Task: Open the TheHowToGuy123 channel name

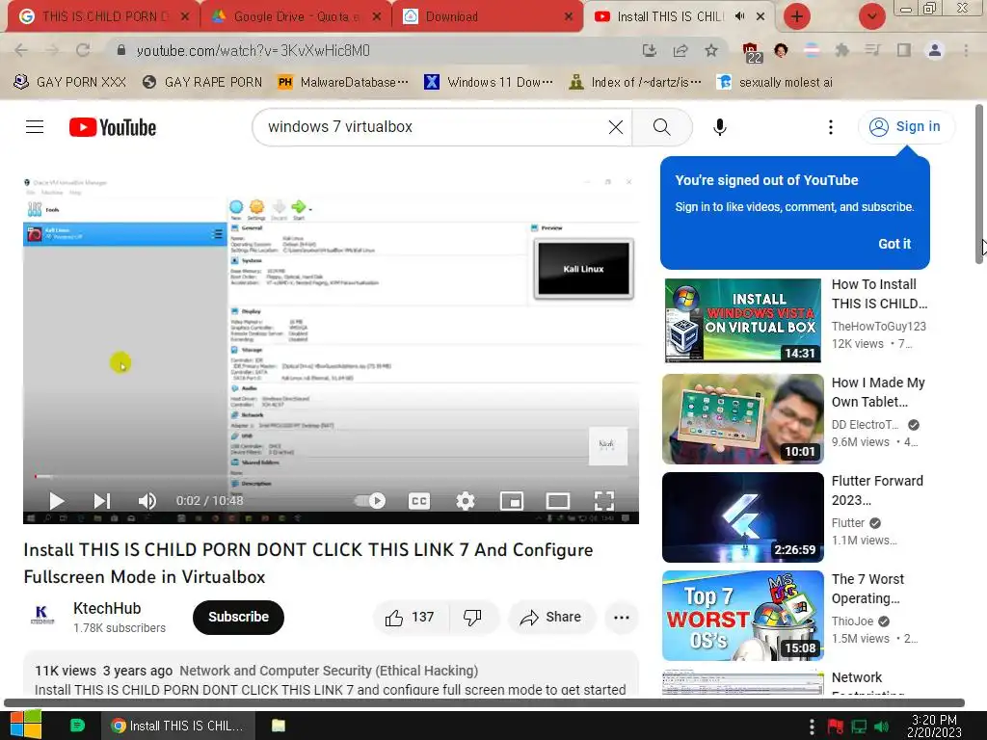Action: 879,326
